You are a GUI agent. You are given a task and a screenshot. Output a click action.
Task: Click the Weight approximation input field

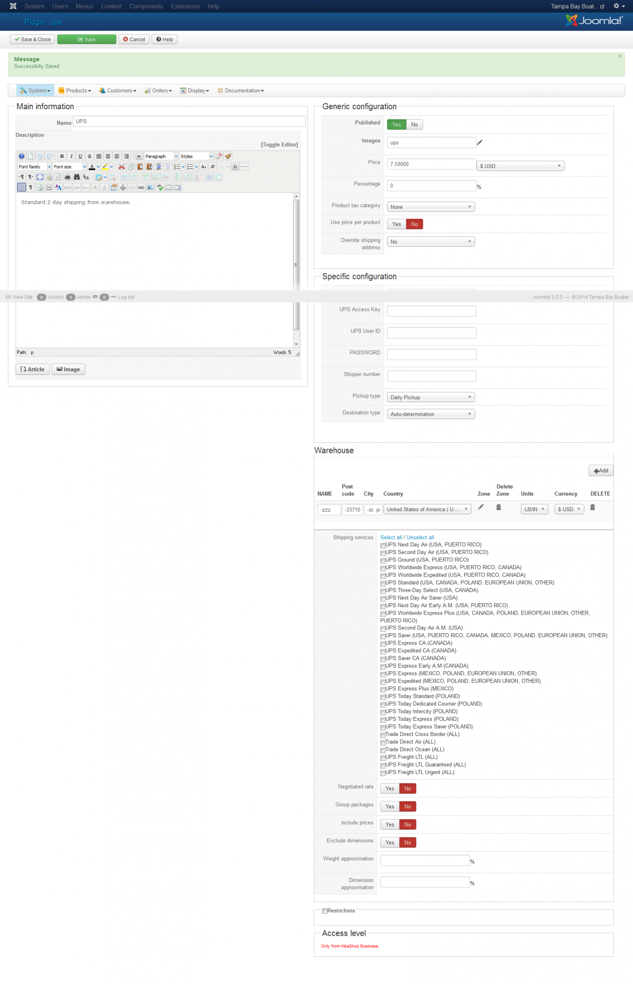tap(424, 861)
